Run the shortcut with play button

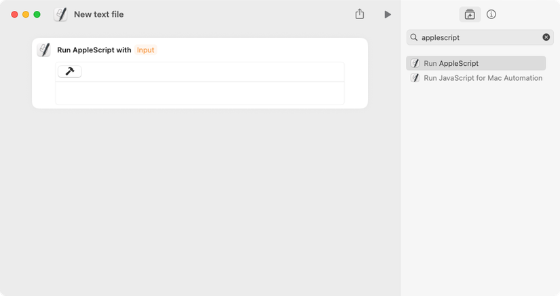point(388,14)
